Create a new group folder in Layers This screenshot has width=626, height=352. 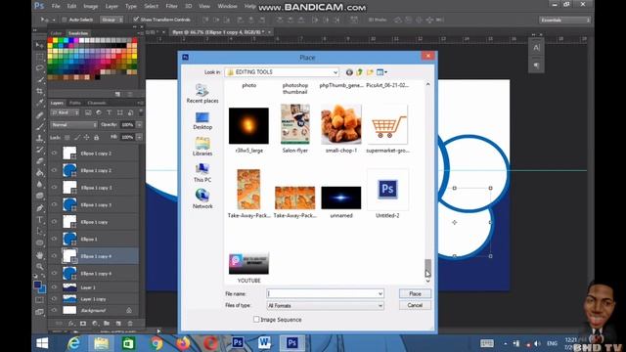(x=107, y=324)
